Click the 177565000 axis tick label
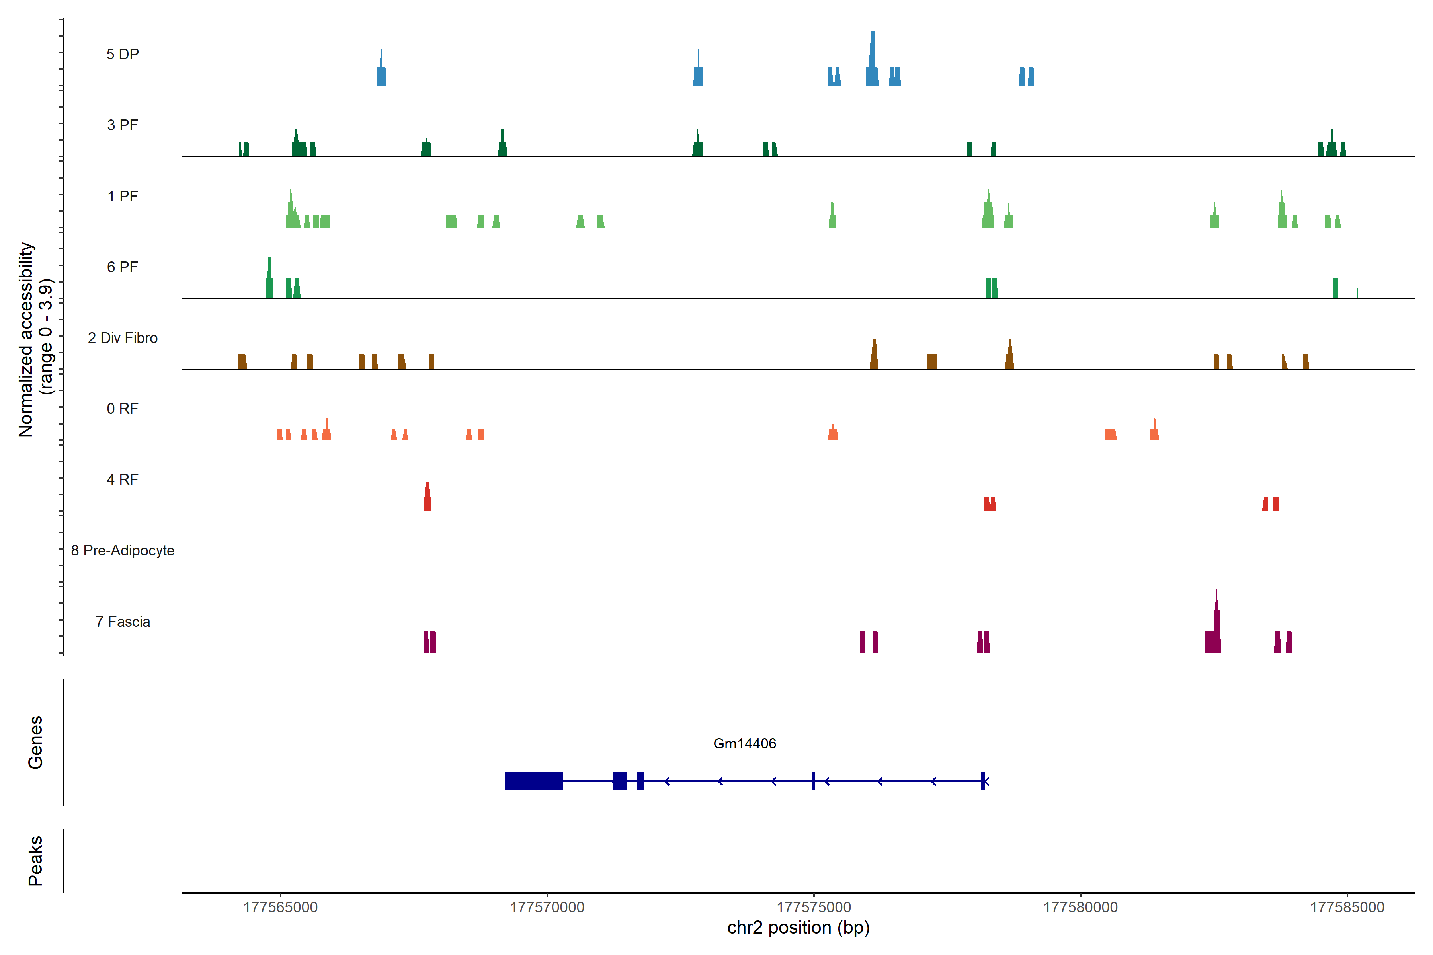 [280, 907]
